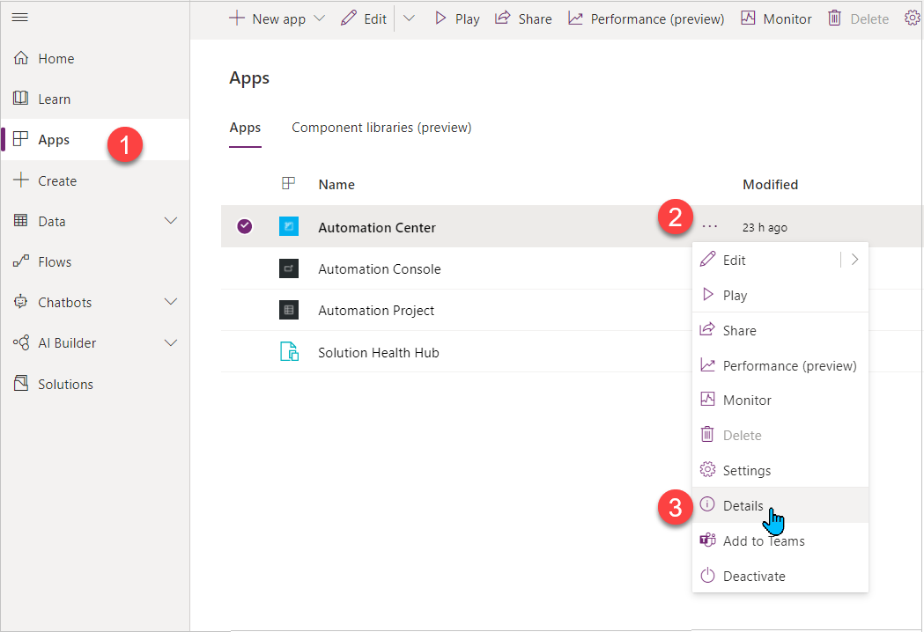Open the Edit submenu arrow in the context menu

tap(854, 260)
